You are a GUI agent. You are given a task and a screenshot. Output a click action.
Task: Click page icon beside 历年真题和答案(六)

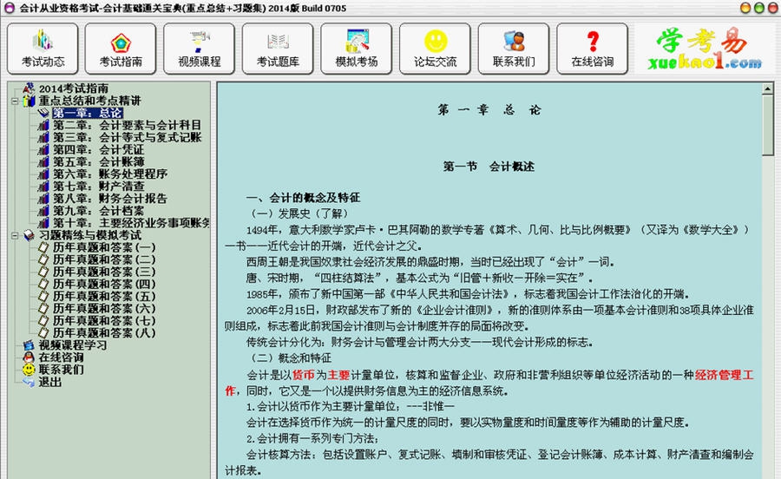coord(44,308)
